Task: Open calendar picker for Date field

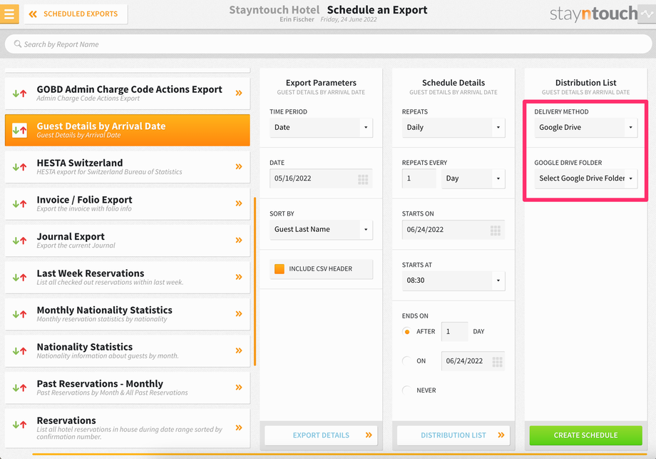Action: [363, 180]
